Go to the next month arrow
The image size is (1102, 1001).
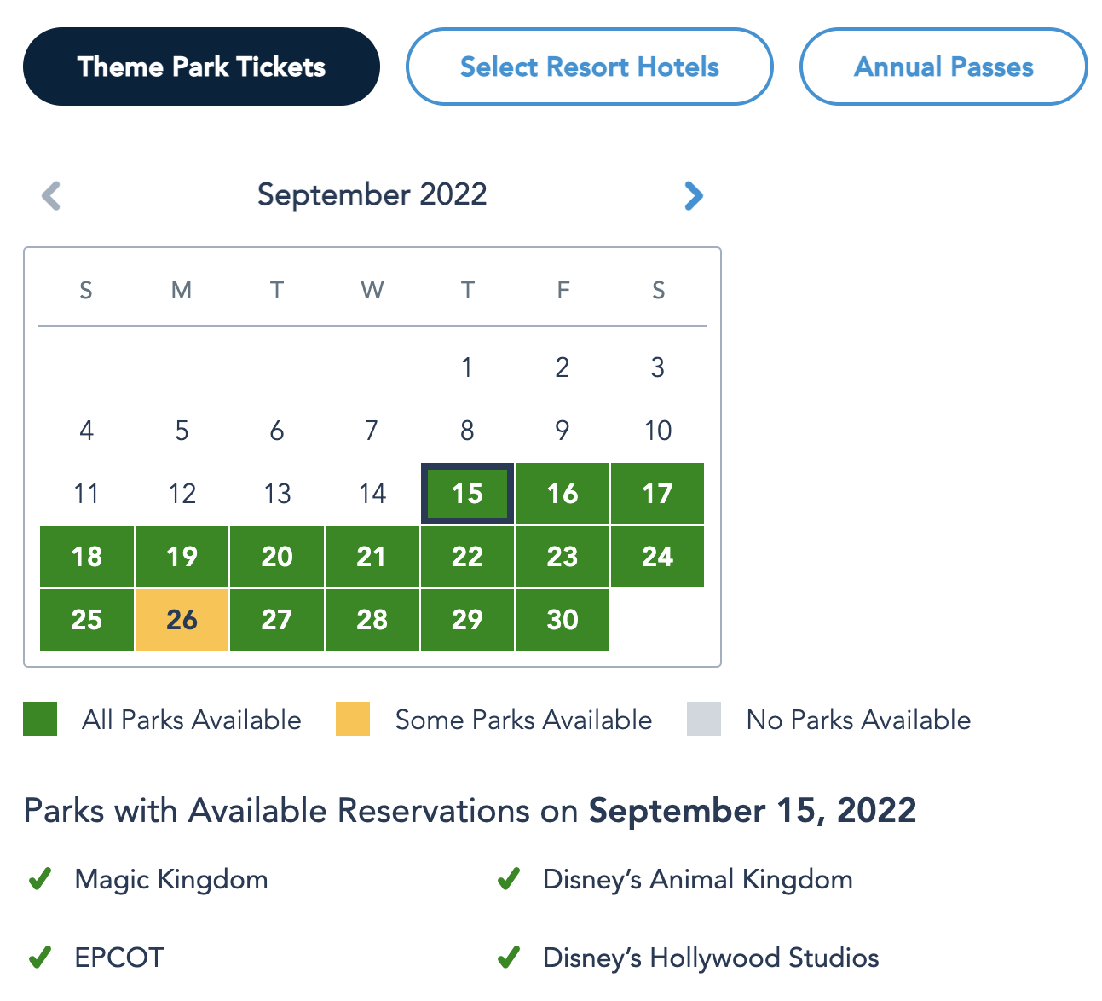(694, 196)
